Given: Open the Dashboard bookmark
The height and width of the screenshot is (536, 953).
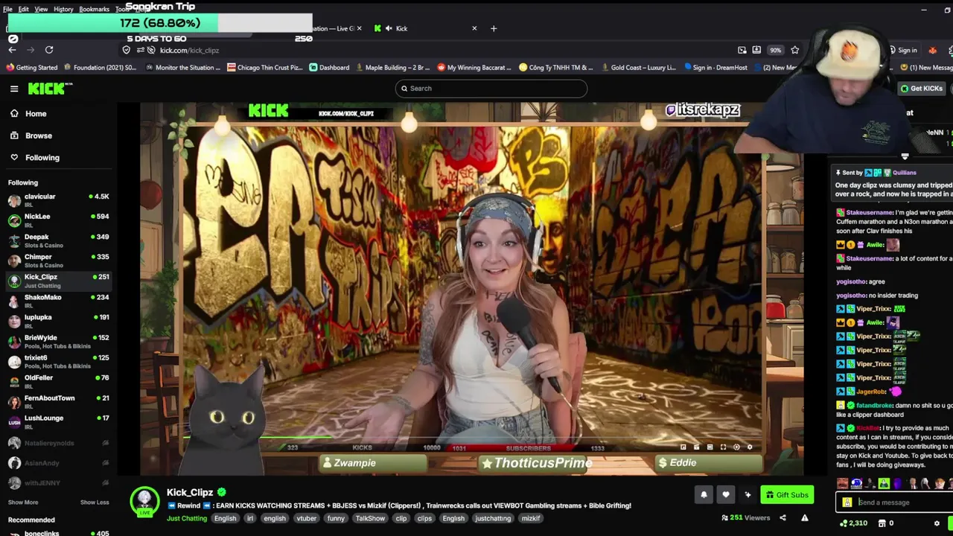Looking at the screenshot, I should (330, 68).
